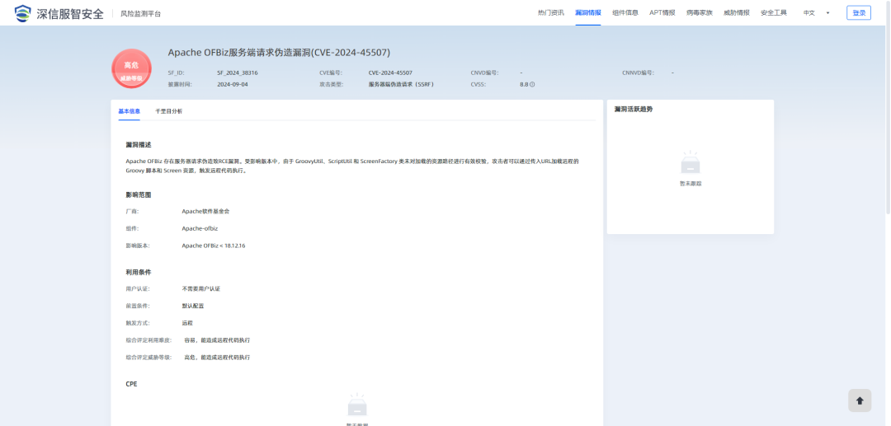This screenshot has width=891, height=426.
Task: Click the 风险监测平台 title link
Action: click(140, 14)
